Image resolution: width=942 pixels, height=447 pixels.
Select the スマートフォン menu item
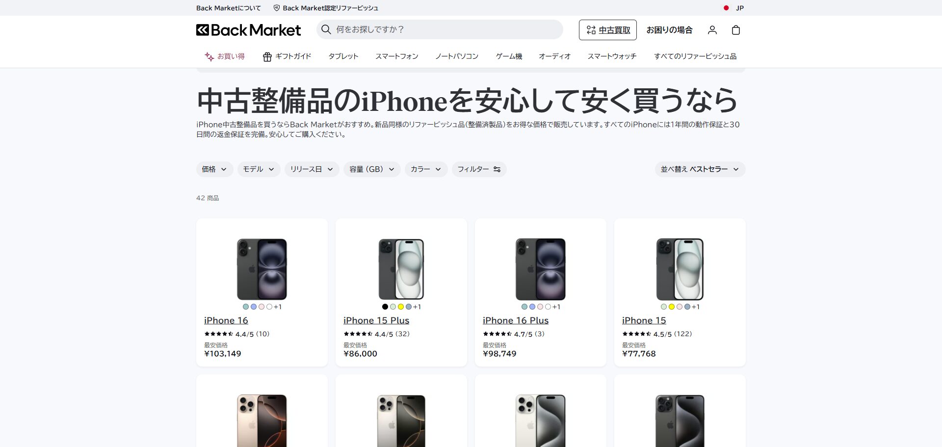click(397, 56)
